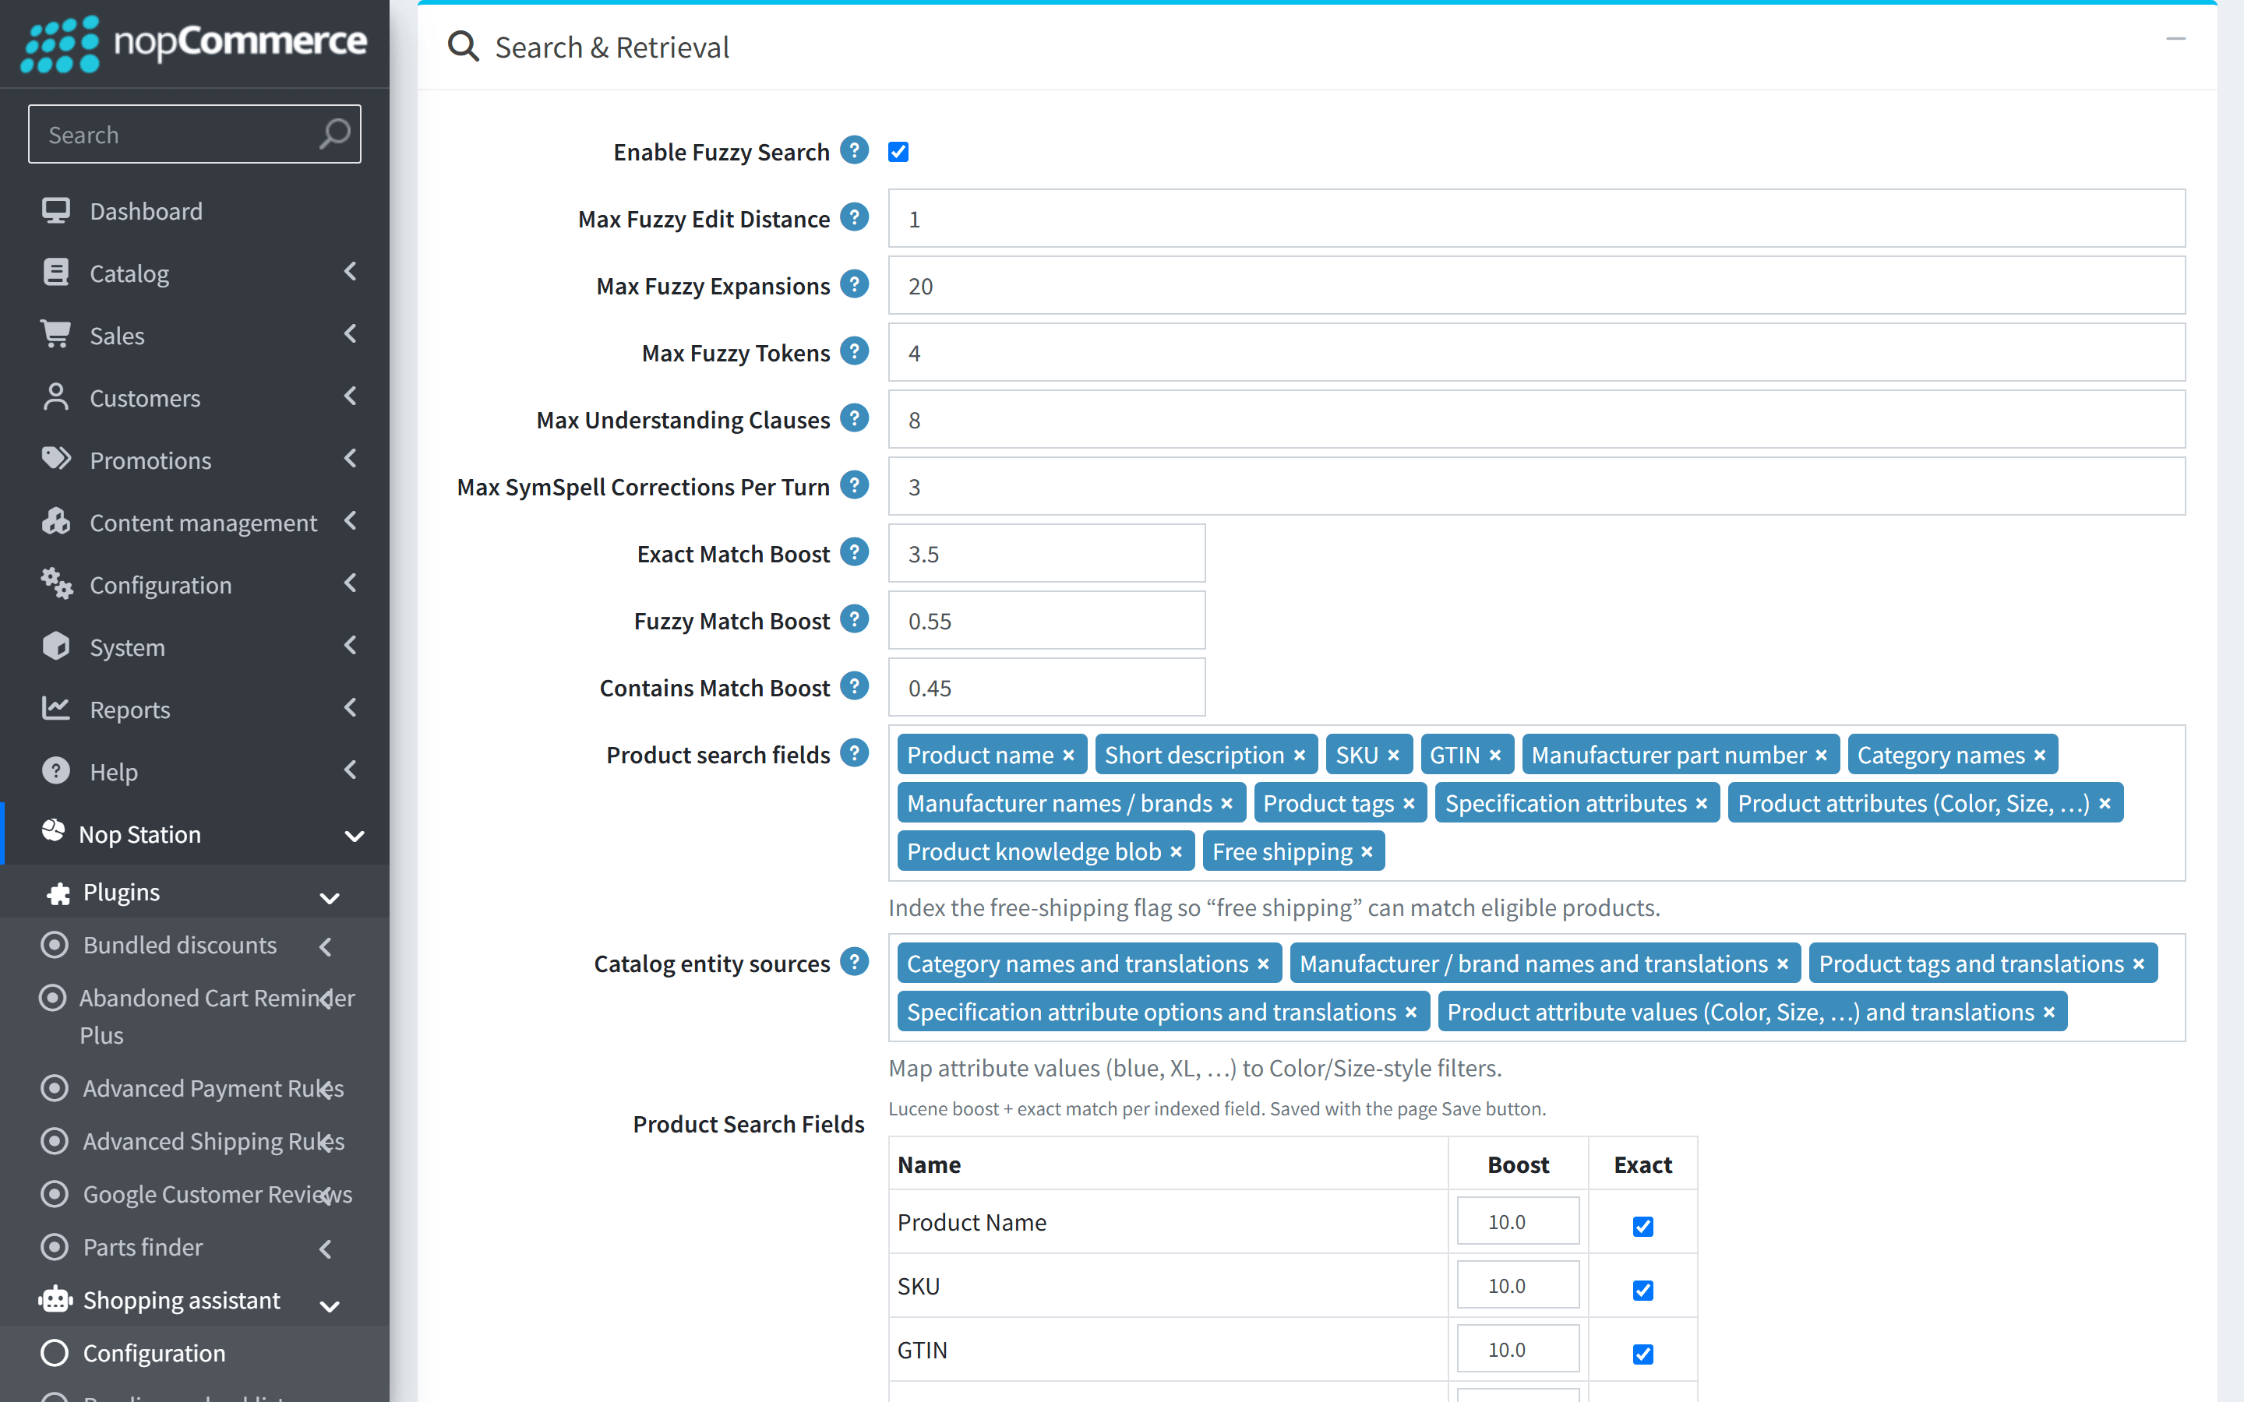The width and height of the screenshot is (2244, 1402).
Task: Remove the GTIN search field tag
Action: [1494, 756]
